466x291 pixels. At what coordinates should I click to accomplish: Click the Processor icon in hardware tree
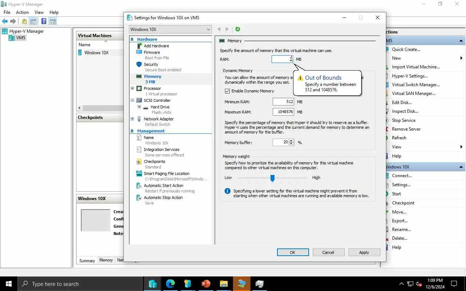click(139, 88)
